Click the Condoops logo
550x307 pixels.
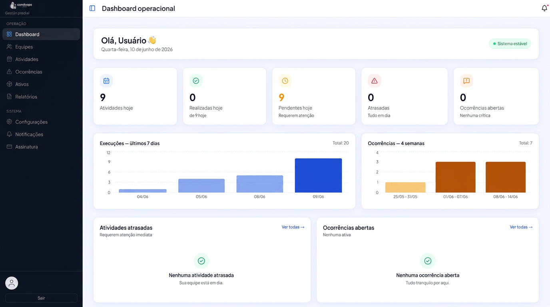(21, 5)
